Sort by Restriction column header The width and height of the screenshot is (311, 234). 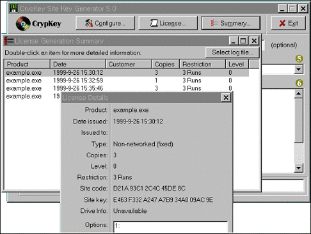coord(203,64)
